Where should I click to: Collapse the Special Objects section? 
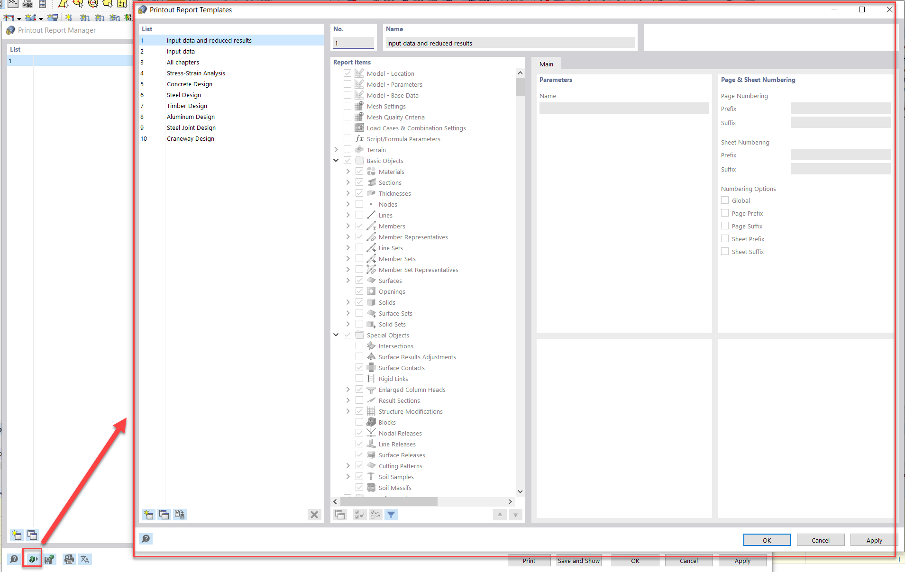(x=336, y=335)
